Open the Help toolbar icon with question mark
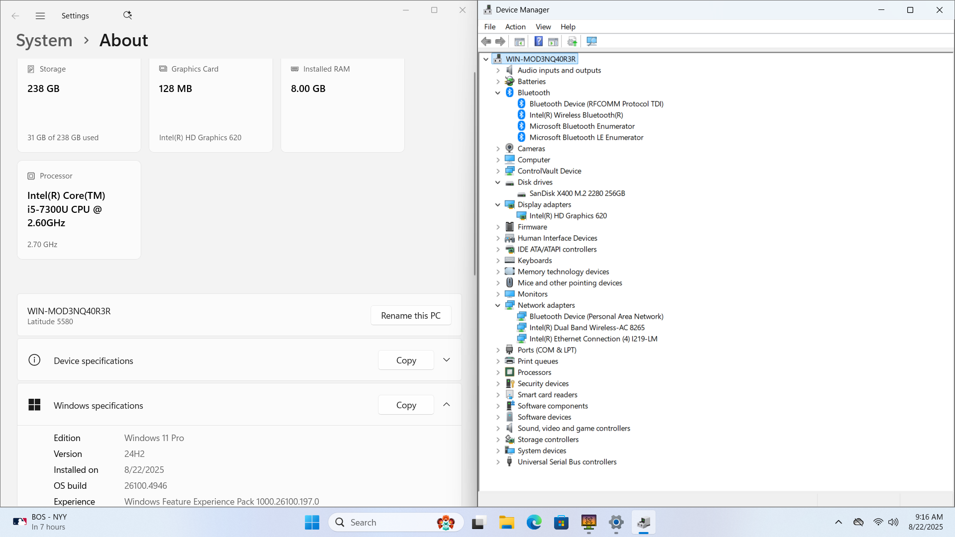 coord(538,41)
